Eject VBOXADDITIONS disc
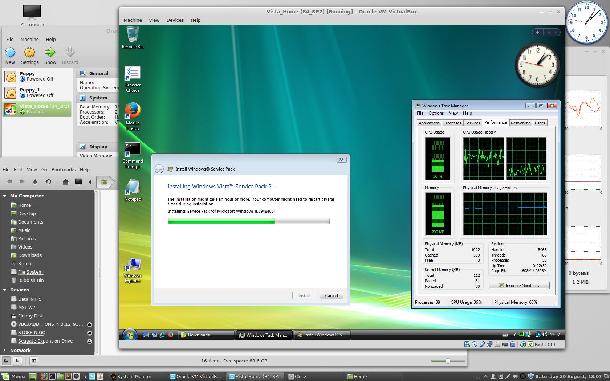This screenshot has height=381, width=610. 90,324
